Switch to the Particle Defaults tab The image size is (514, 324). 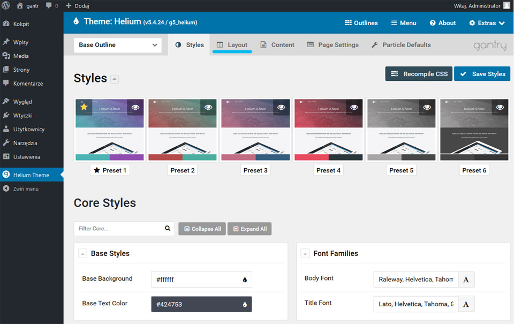tap(401, 44)
